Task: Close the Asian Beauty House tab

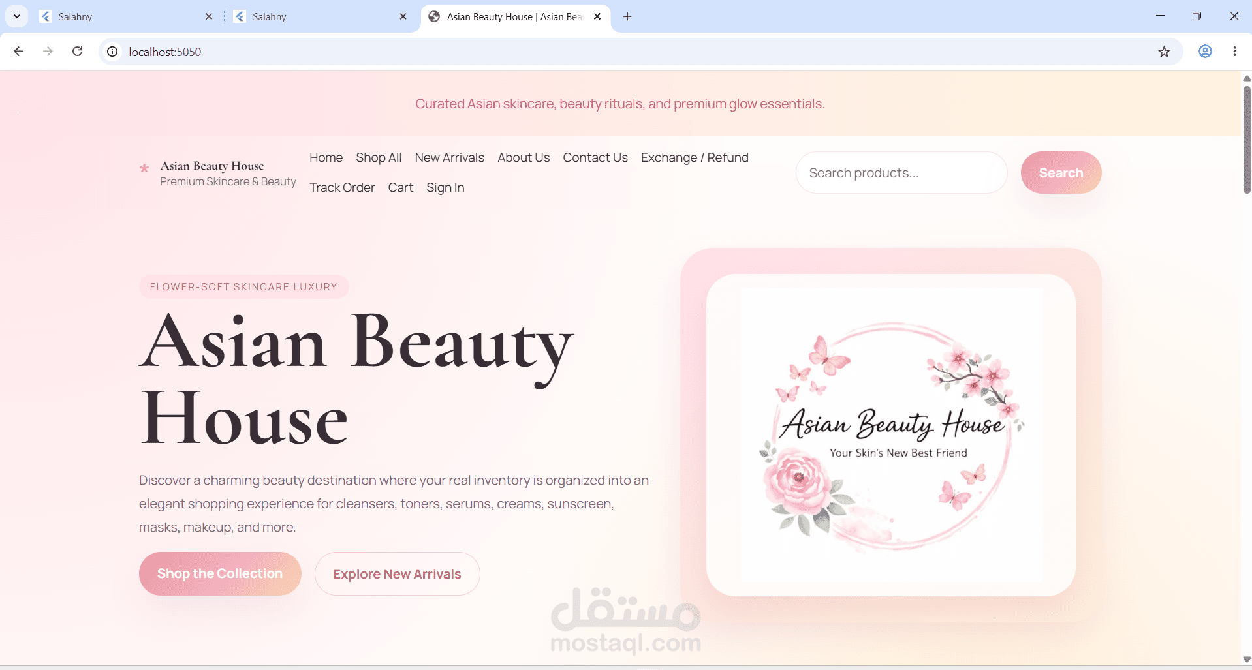Action: coord(597,16)
